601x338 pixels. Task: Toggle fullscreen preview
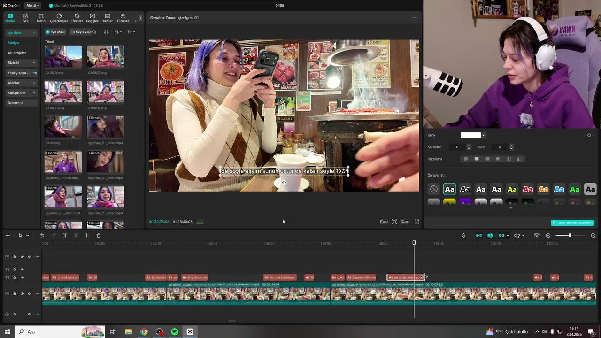pos(416,222)
